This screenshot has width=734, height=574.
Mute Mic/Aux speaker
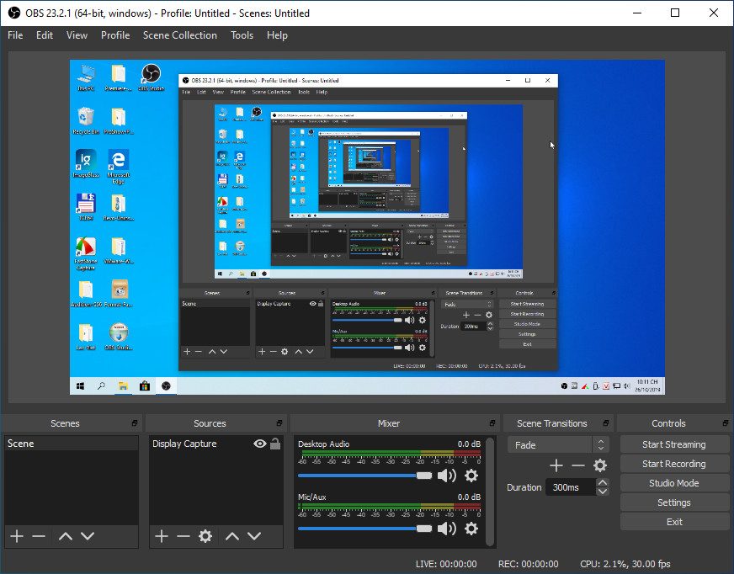[446, 529]
